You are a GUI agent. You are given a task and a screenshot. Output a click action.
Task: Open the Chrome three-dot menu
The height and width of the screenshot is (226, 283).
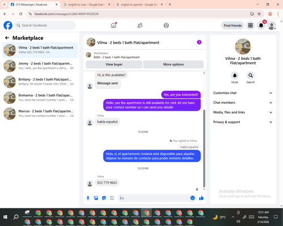(278, 14)
